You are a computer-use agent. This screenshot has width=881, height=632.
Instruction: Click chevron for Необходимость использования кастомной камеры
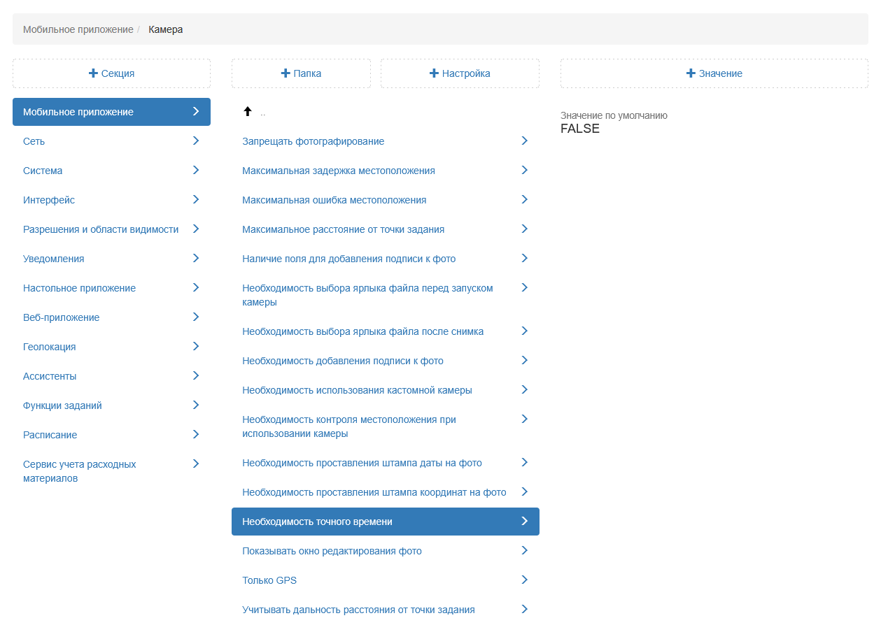(x=524, y=390)
